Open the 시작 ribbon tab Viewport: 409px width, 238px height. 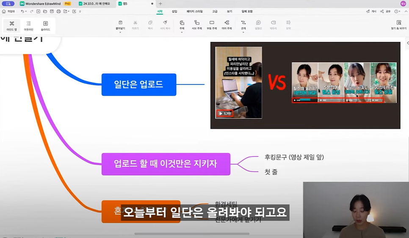tap(160, 11)
